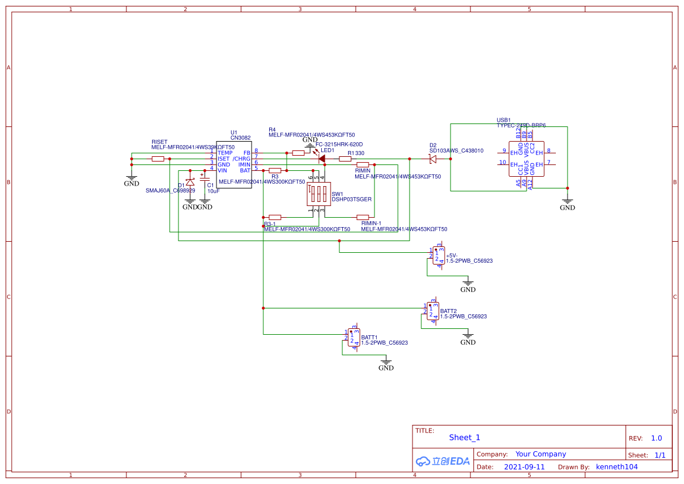
Task: Select the 2021-09-11 date field
Action: coord(524,466)
